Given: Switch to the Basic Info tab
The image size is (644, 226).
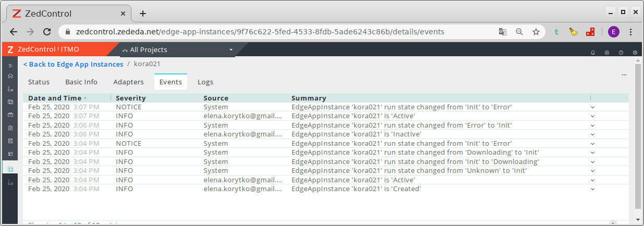Looking at the screenshot, I should click(81, 82).
